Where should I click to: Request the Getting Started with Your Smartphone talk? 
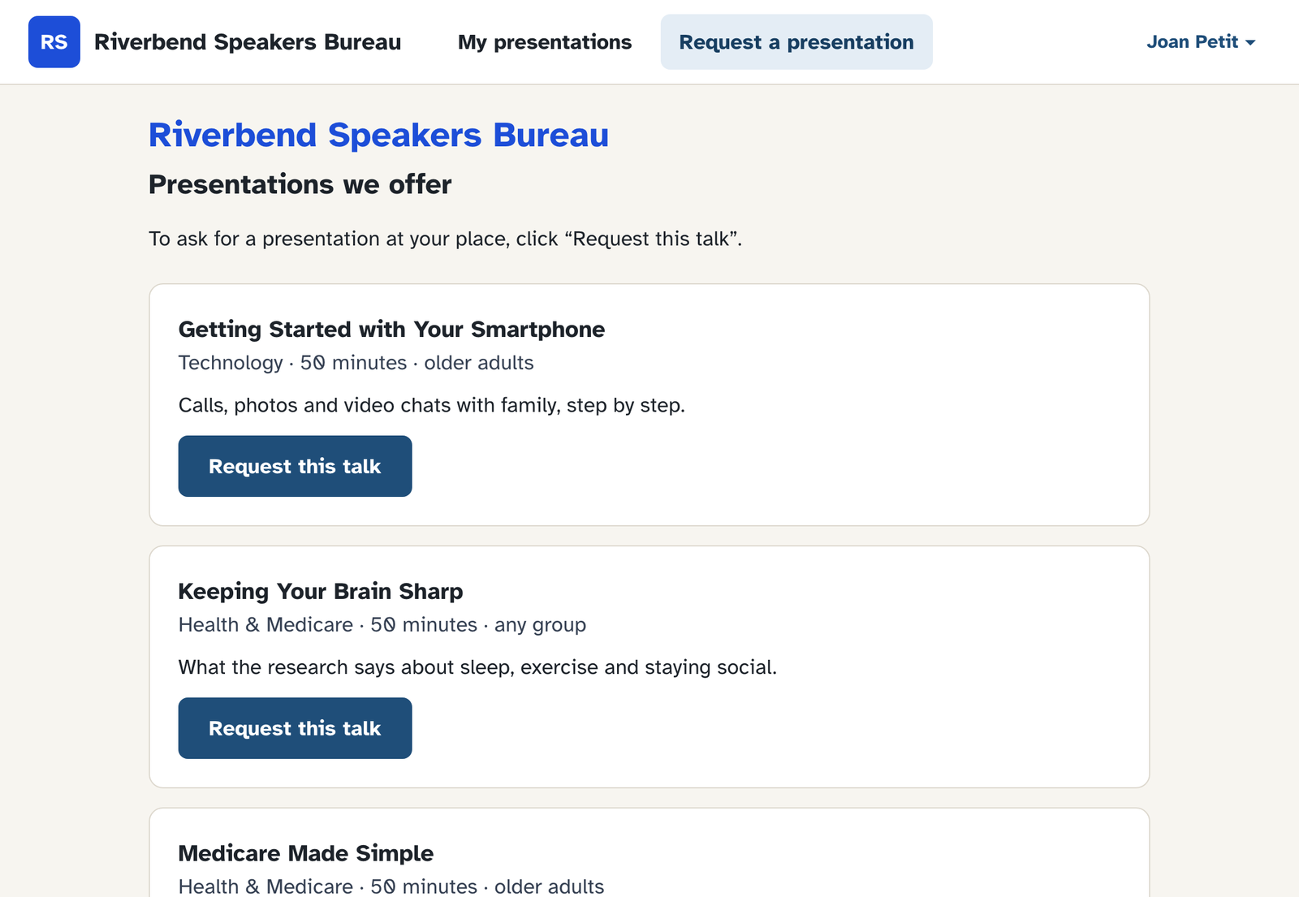pos(296,466)
